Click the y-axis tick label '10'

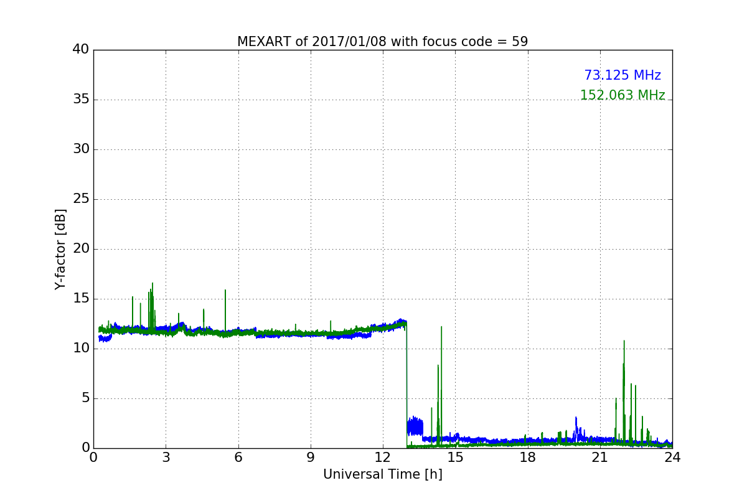80,349
